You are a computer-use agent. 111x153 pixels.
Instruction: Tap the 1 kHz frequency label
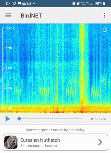(x=9, y=108)
